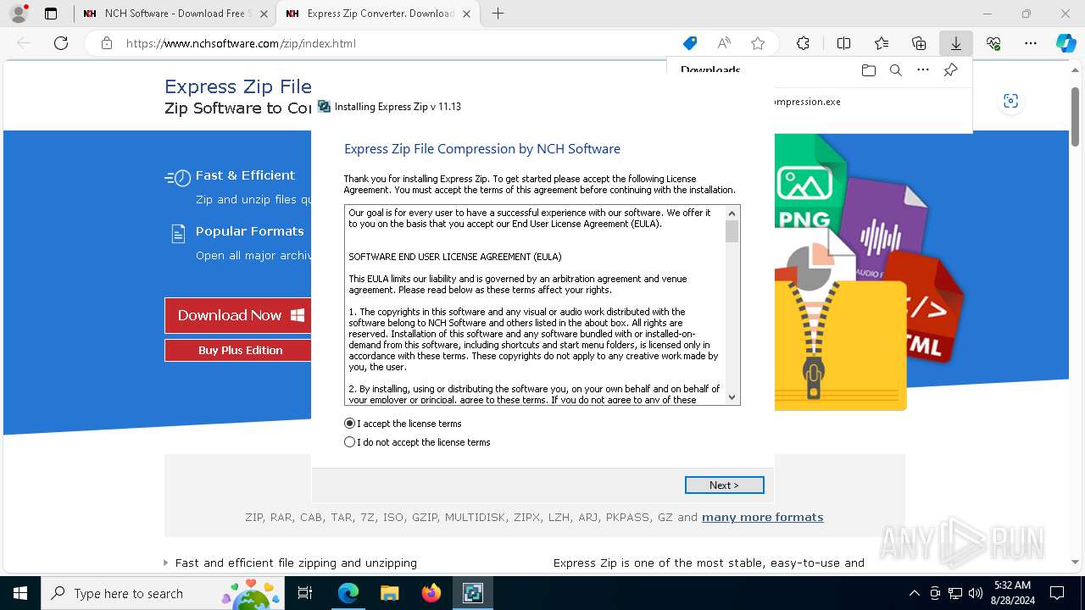Click the license text scrollbar down arrow
The height and width of the screenshot is (610, 1085).
tap(732, 397)
